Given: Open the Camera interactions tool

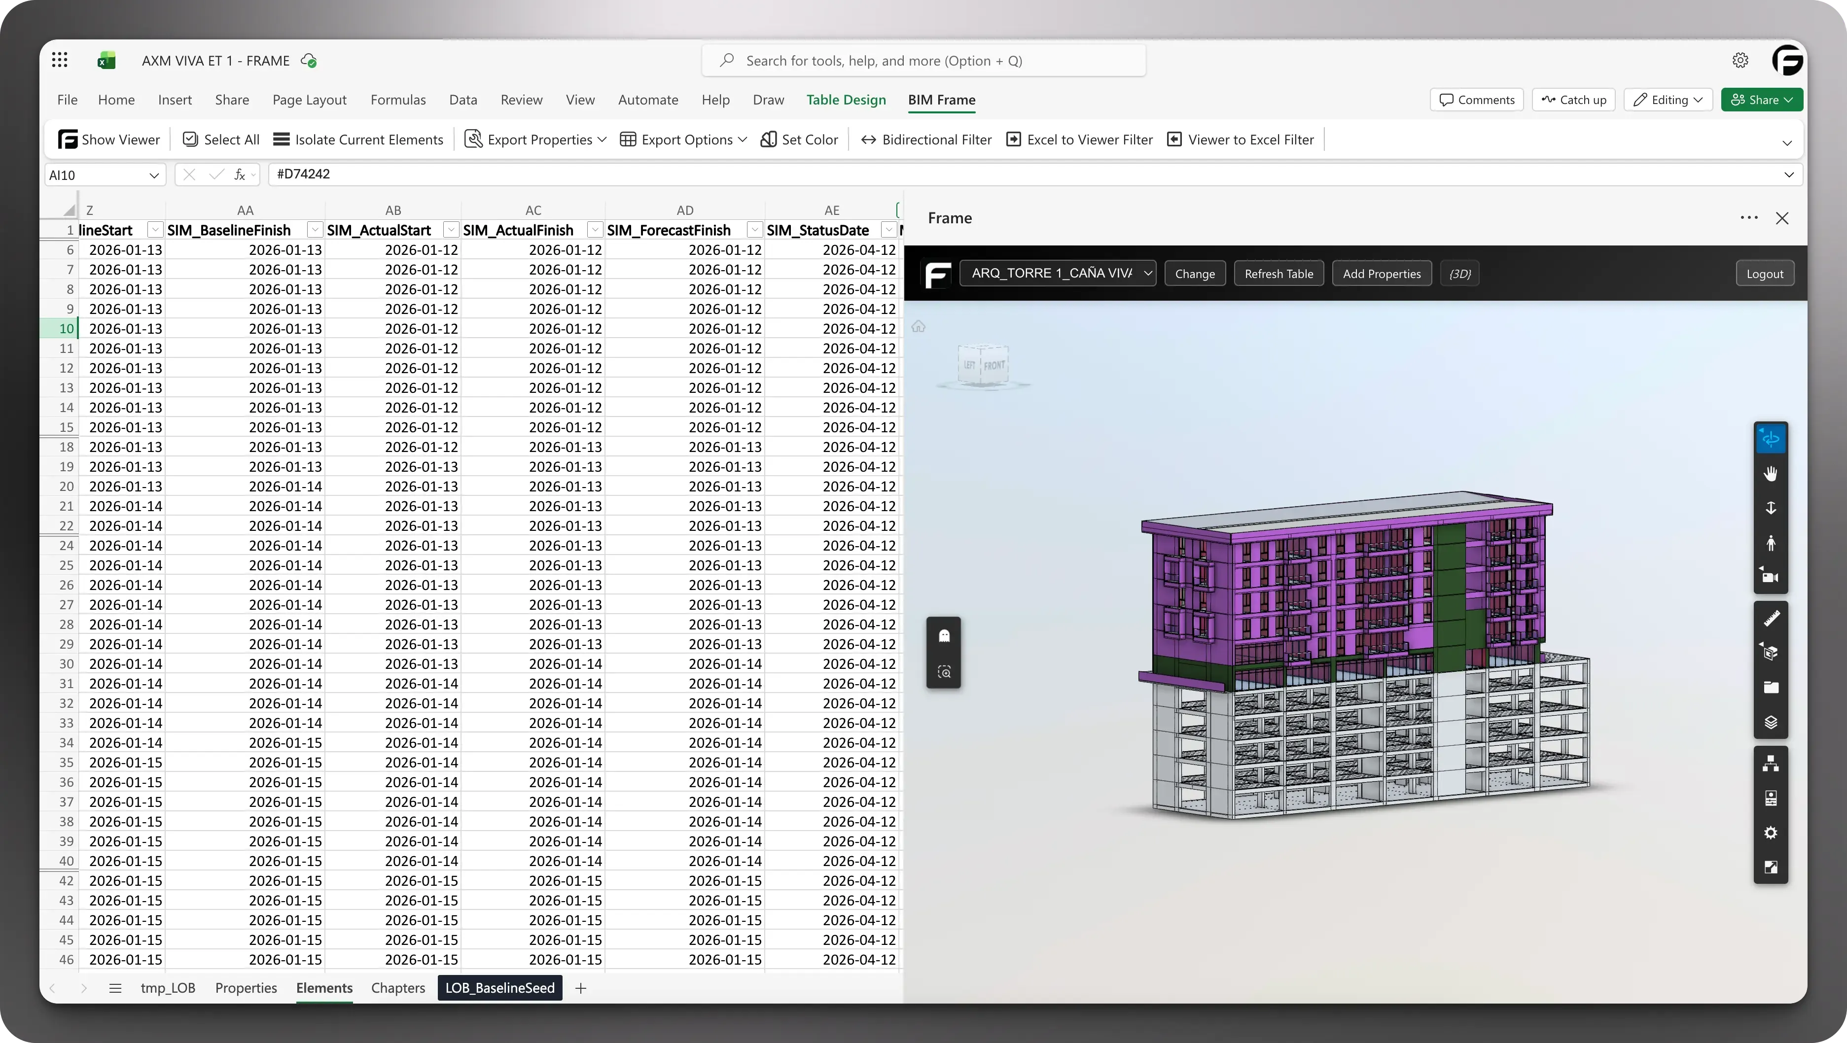Looking at the screenshot, I should point(1770,577).
